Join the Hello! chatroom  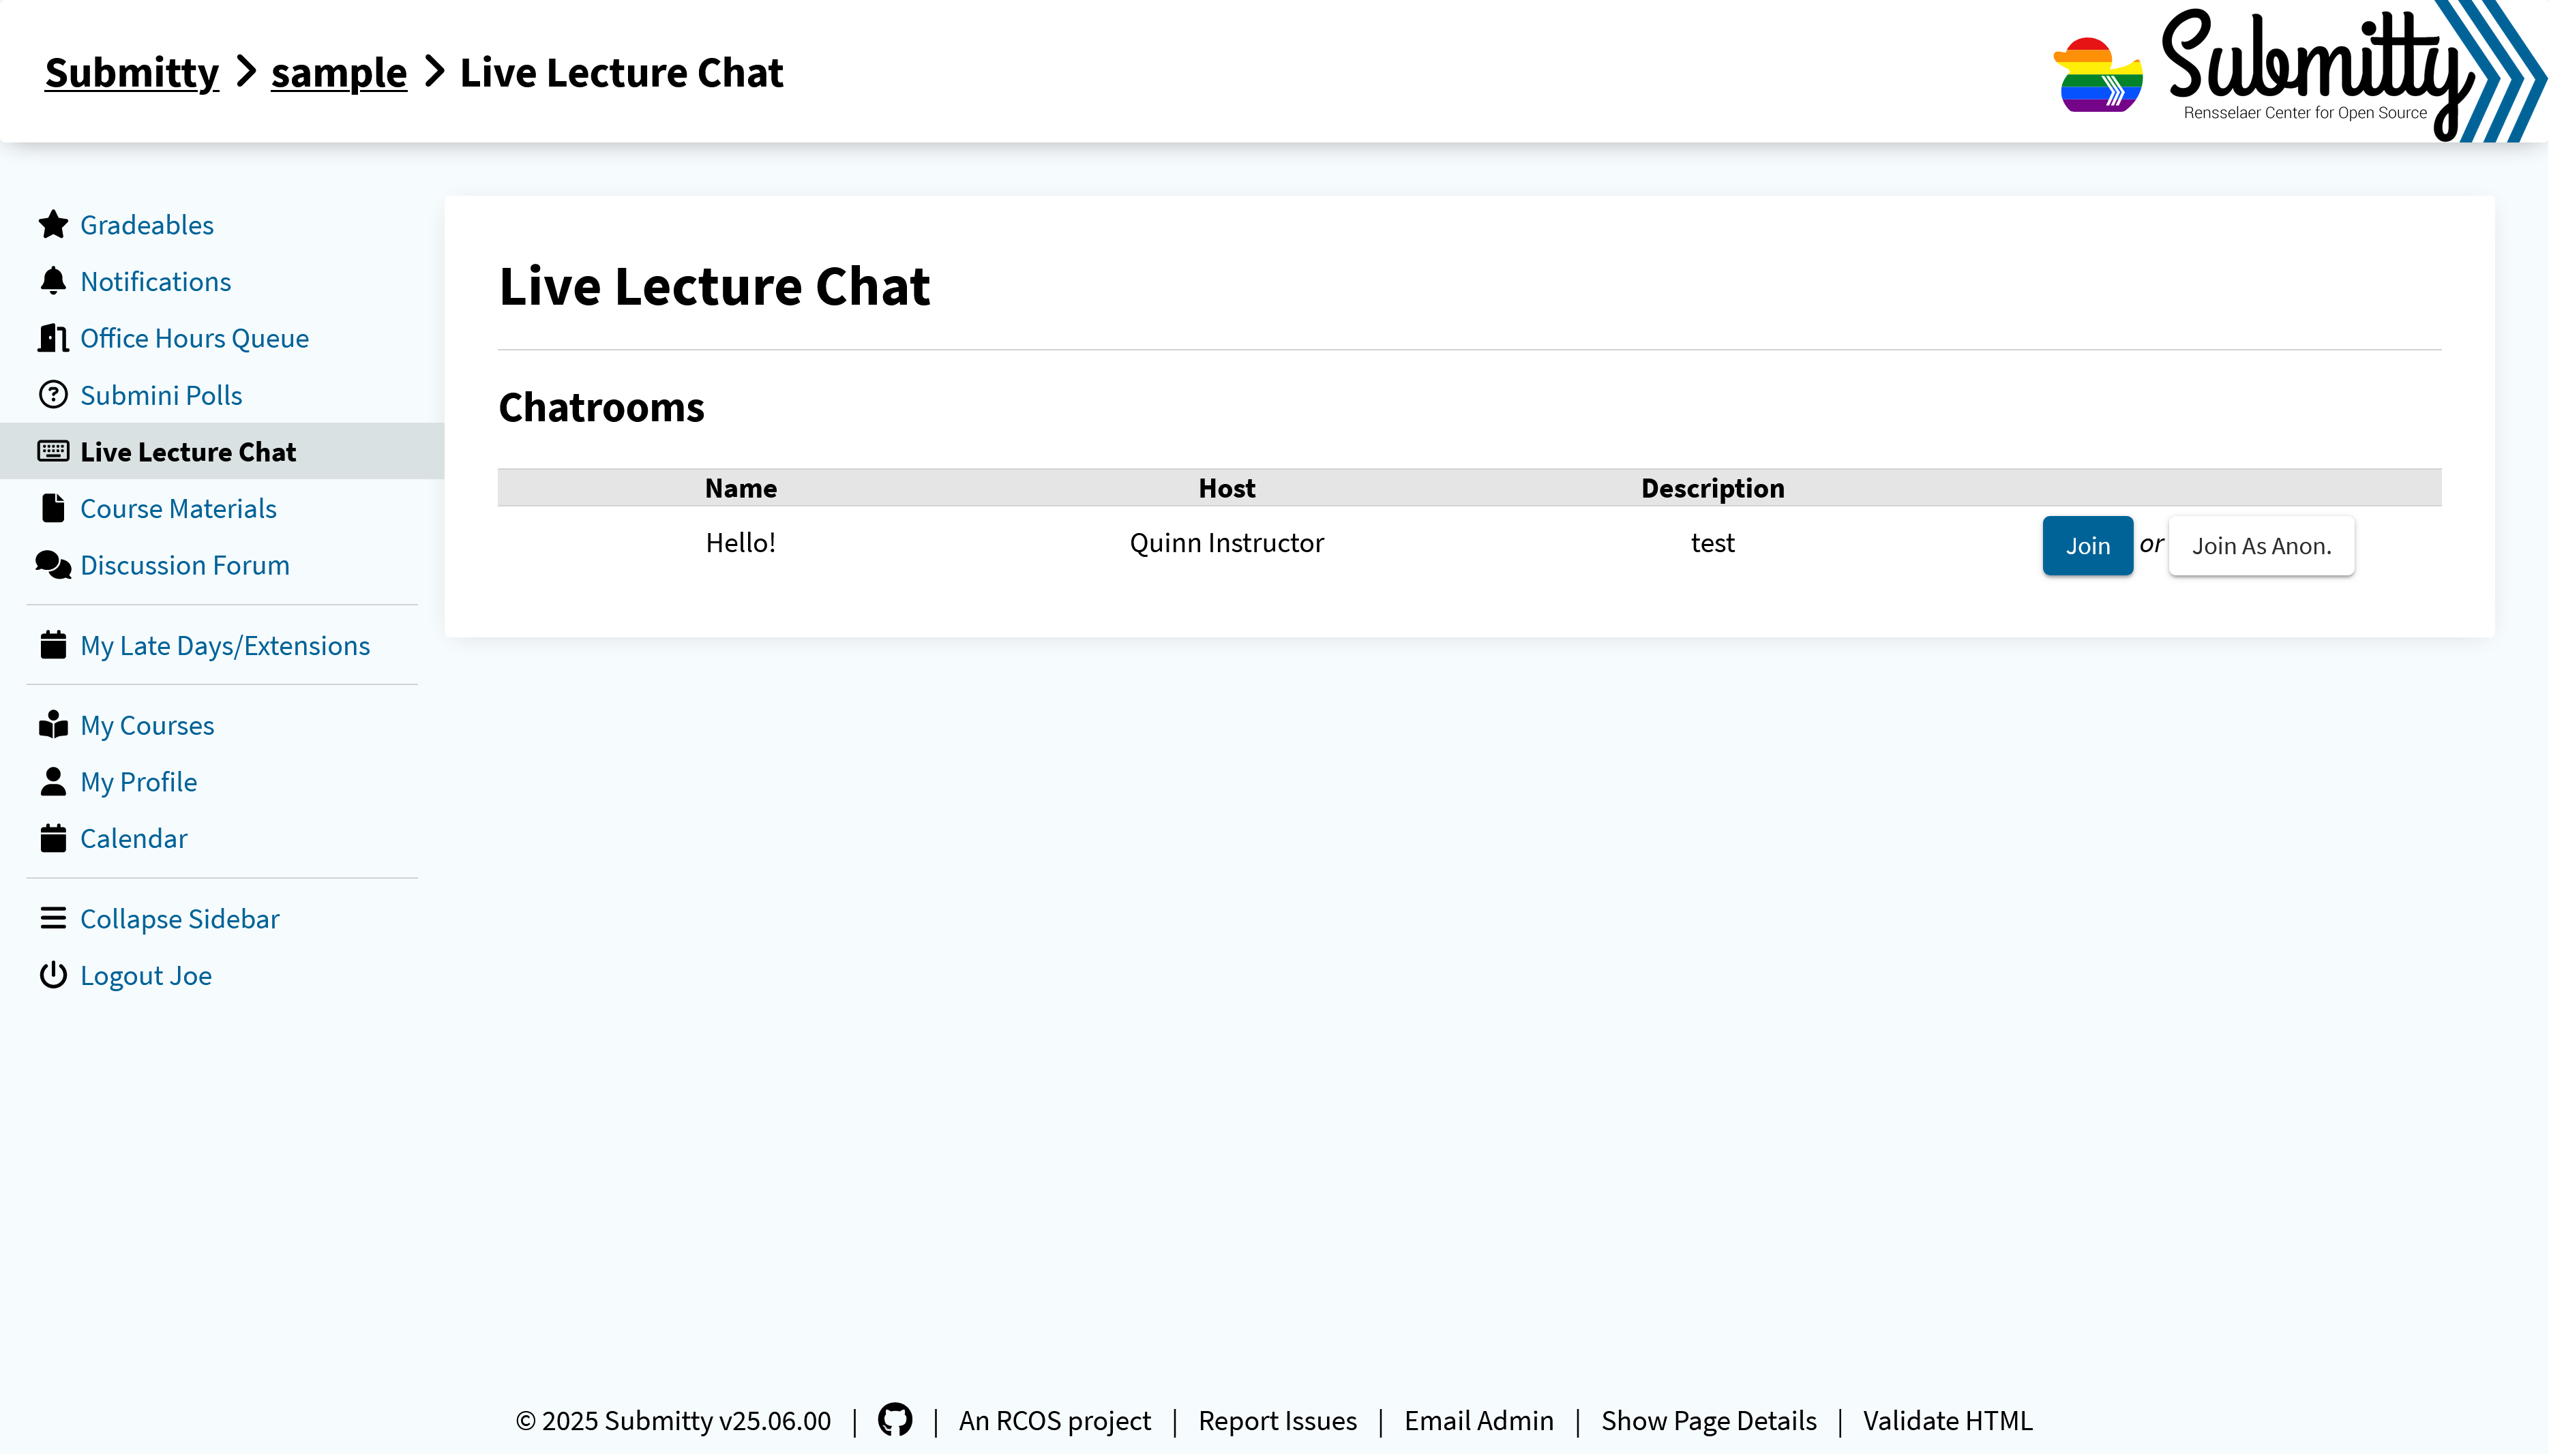click(x=2087, y=545)
